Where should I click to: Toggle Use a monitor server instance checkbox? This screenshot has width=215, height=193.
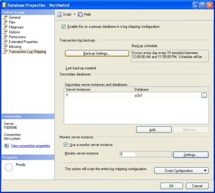(x=66, y=145)
